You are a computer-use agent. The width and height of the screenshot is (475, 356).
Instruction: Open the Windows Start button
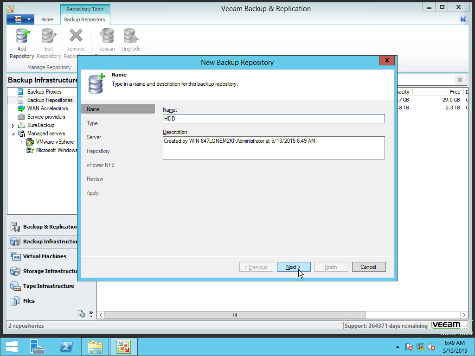tap(12, 347)
